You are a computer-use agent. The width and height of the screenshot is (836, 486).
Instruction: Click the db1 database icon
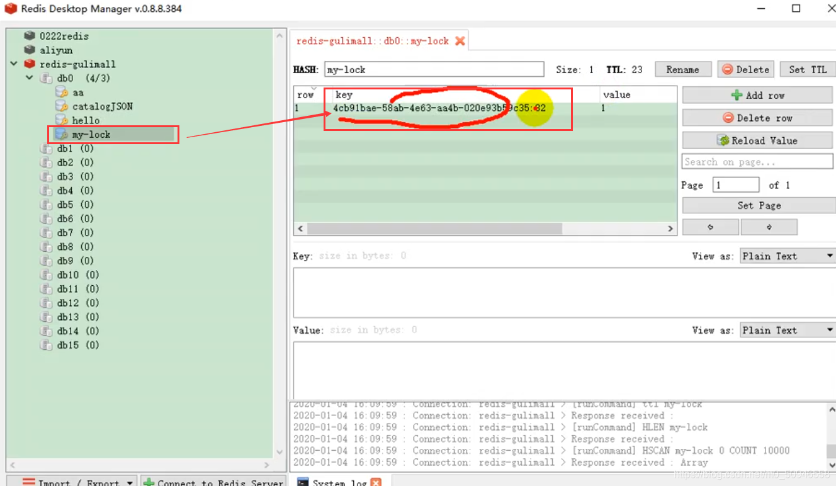47,149
